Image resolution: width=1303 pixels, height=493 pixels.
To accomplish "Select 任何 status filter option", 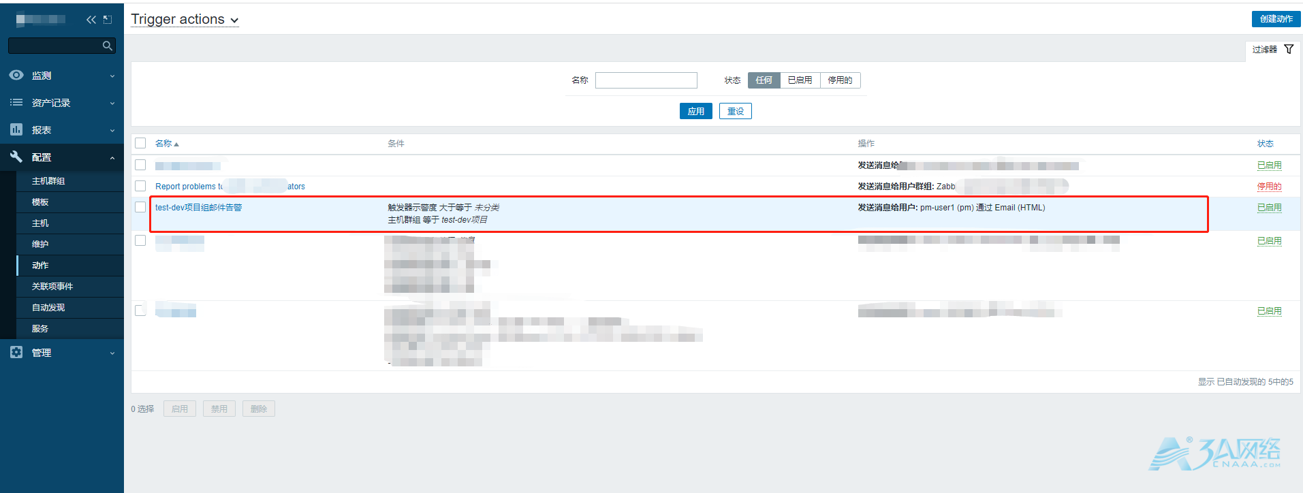I will tap(764, 80).
